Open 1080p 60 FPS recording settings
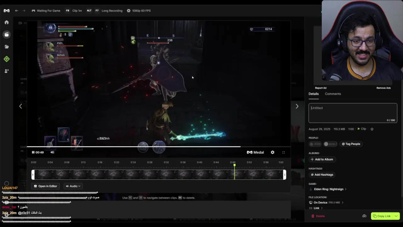 (x=139, y=11)
